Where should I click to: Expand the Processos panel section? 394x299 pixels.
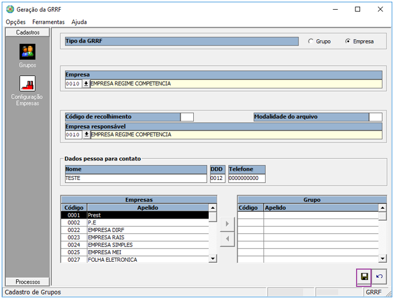click(x=28, y=282)
